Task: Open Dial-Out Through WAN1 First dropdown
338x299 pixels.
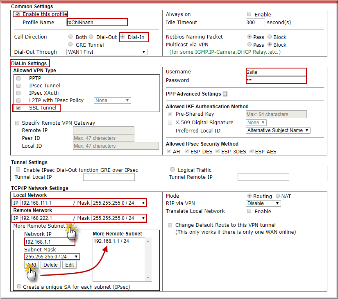Action: click(x=107, y=52)
